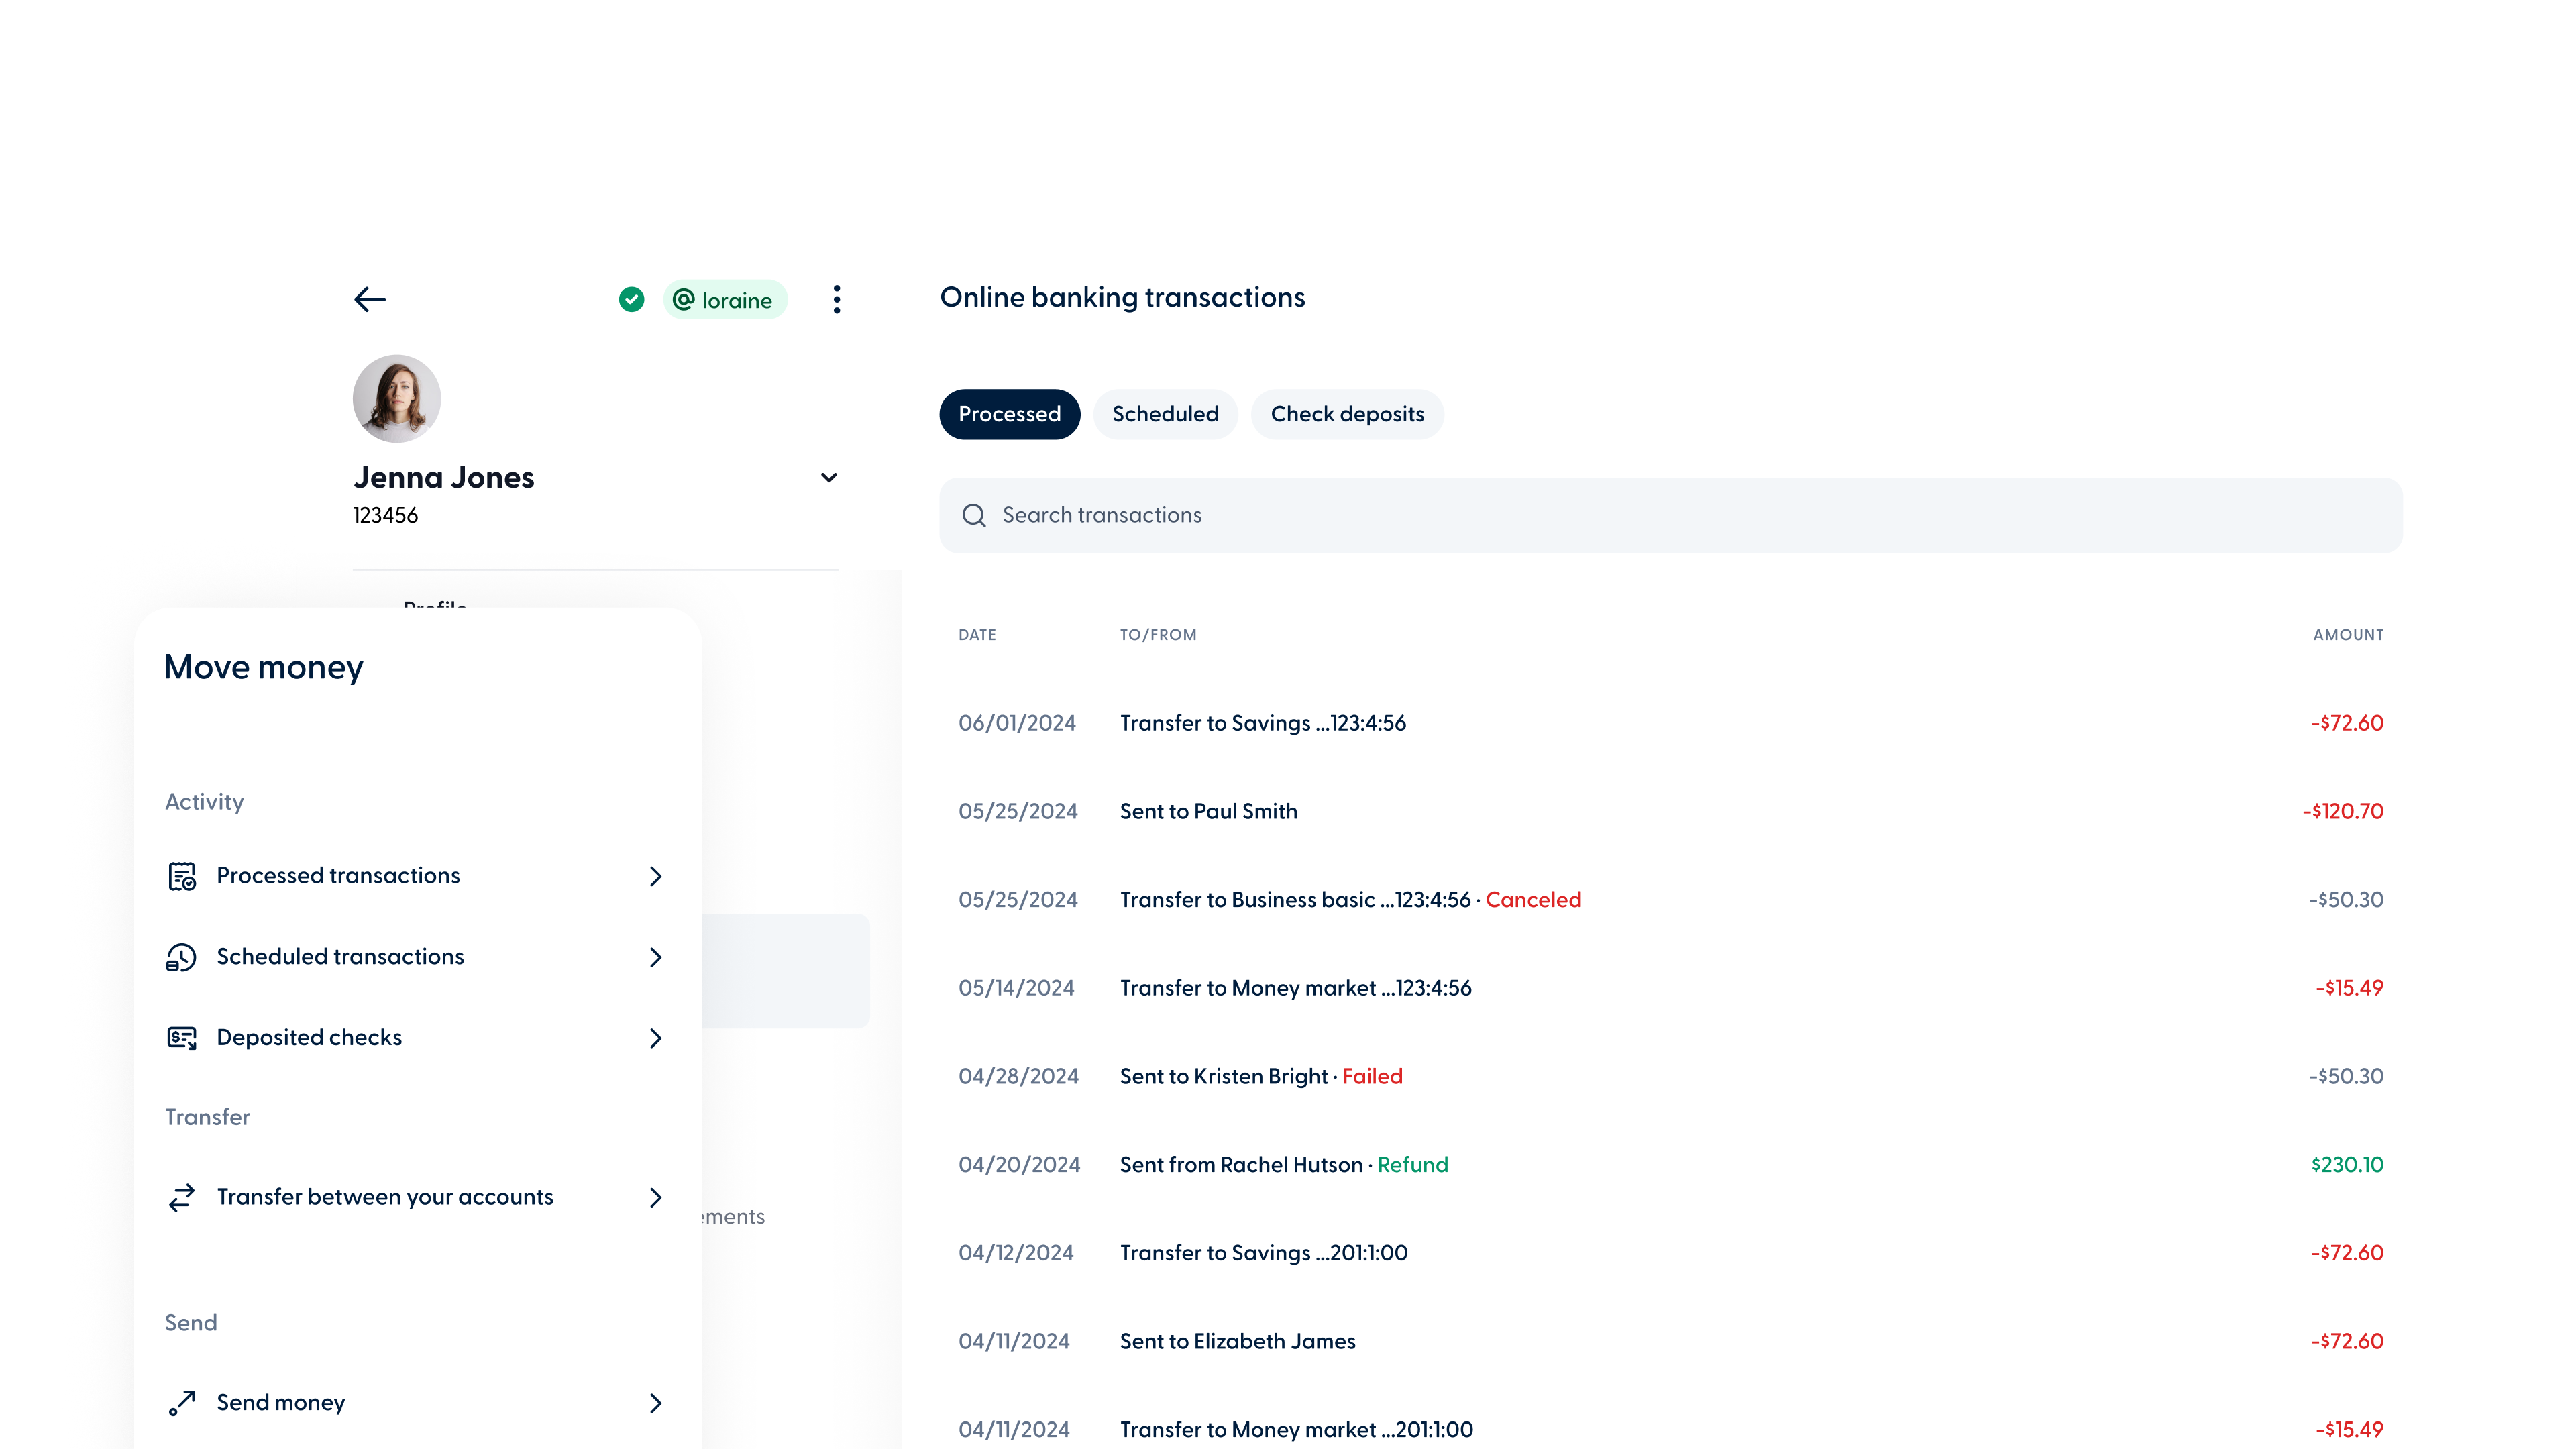Click the Processed transactions calendar icon

coord(181,876)
